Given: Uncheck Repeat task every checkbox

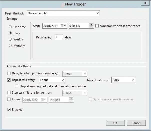Looking at the screenshot, I should click(x=9, y=80).
